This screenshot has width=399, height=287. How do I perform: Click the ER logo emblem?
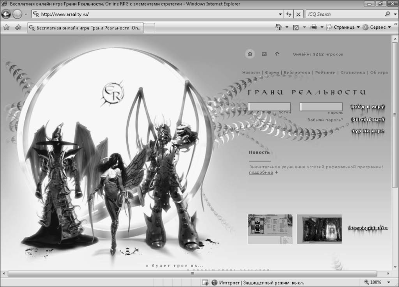coord(113,93)
